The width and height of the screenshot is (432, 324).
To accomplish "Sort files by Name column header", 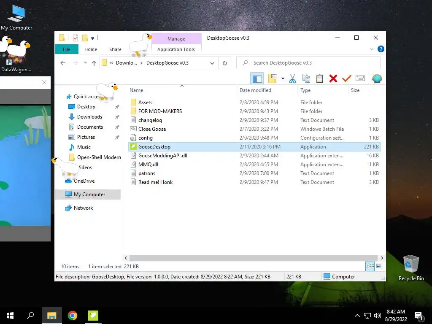I will click(x=182, y=90).
